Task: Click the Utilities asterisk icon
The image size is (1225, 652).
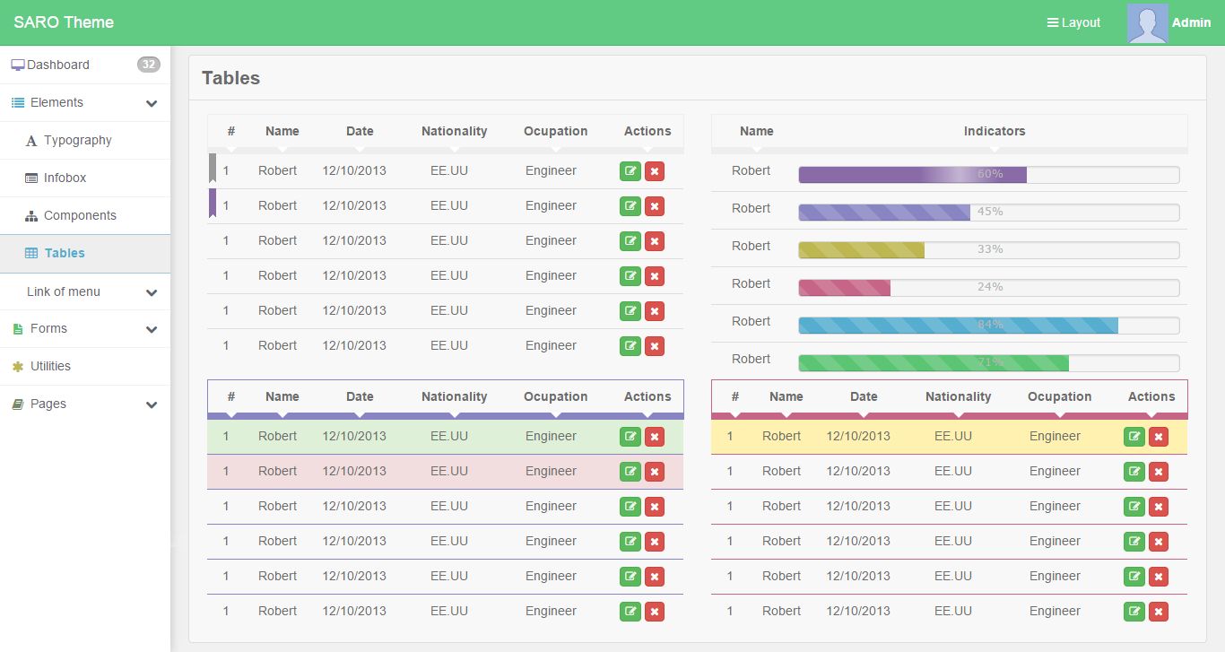Action: 18,367
